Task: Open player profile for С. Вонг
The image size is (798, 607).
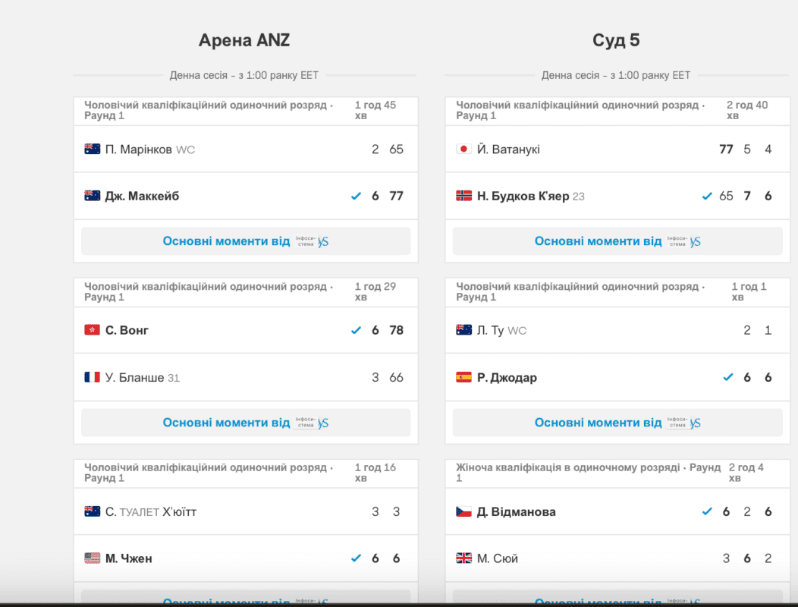Action: [127, 330]
